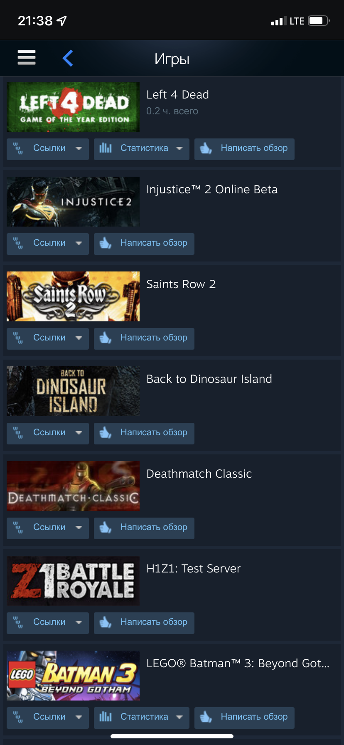Open the H1Z1 Battle Royale thumbnail
Screen dimensions: 344x745
point(73,581)
